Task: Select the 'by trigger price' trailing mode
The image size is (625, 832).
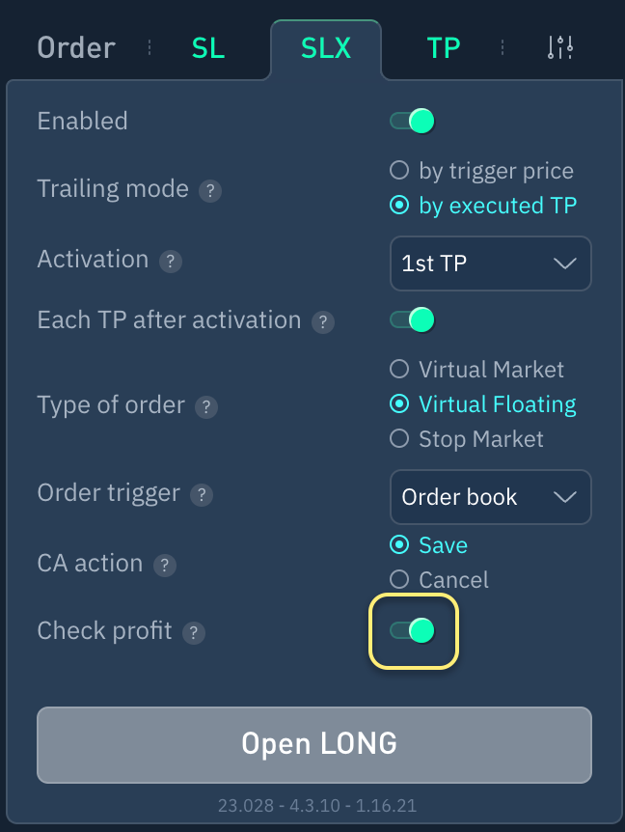Action: coord(399,171)
